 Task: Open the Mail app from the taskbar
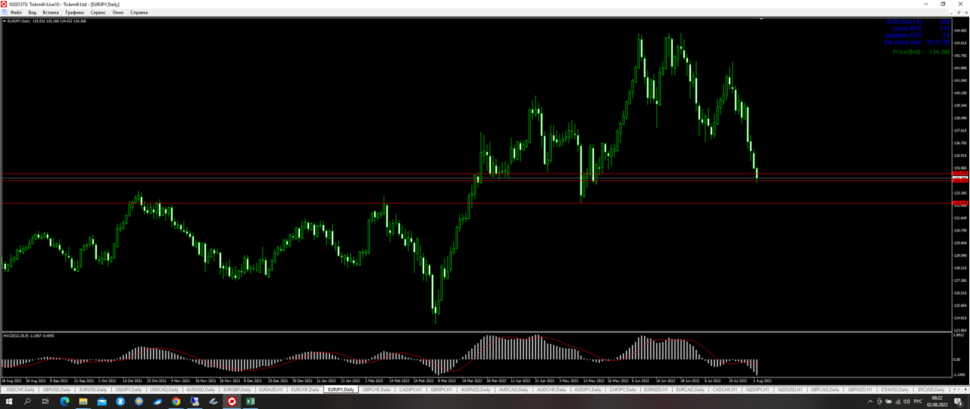pos(102,401)
